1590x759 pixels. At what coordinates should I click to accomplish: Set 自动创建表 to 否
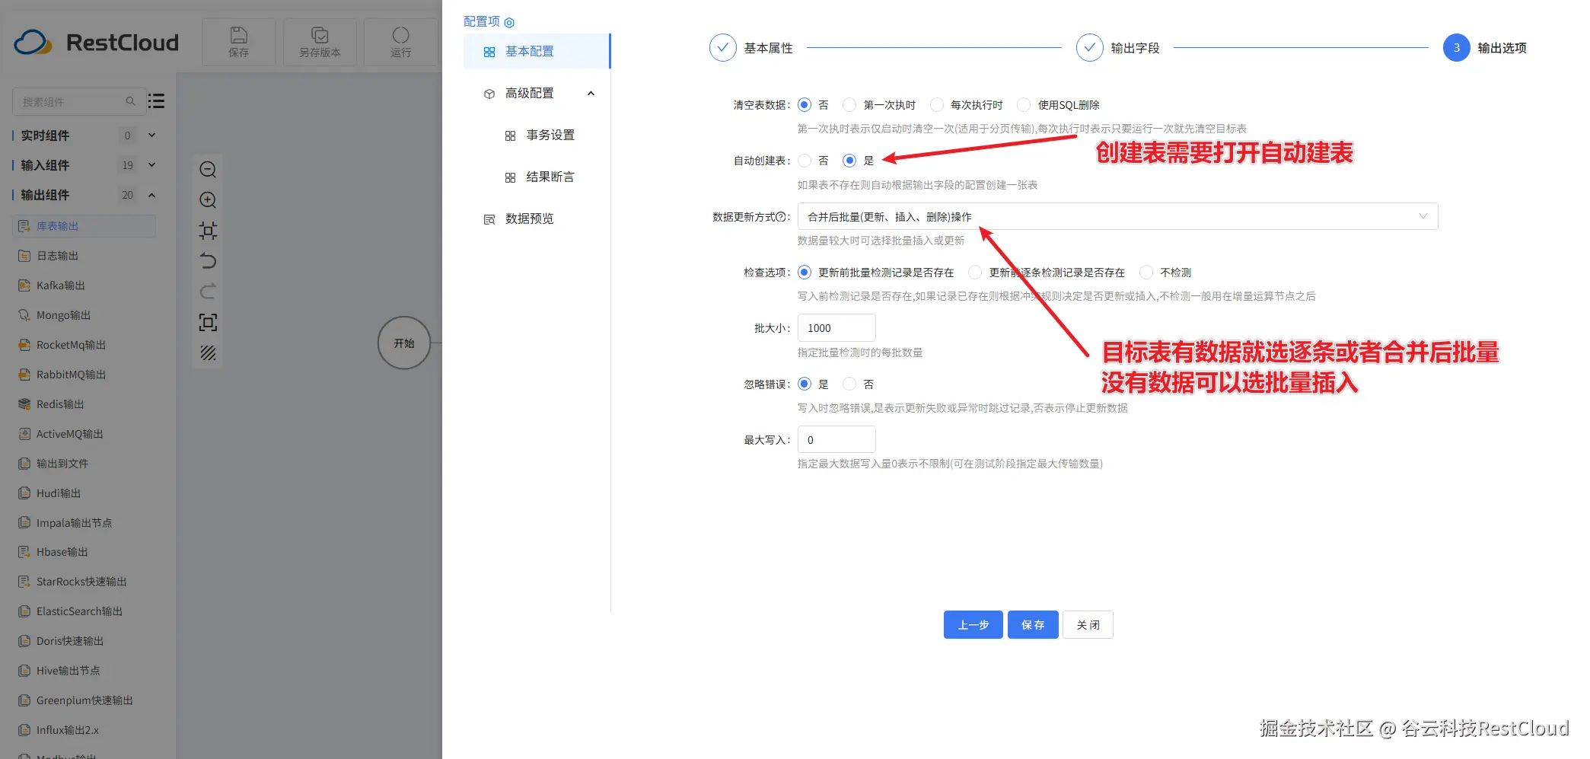coord(805,161)
